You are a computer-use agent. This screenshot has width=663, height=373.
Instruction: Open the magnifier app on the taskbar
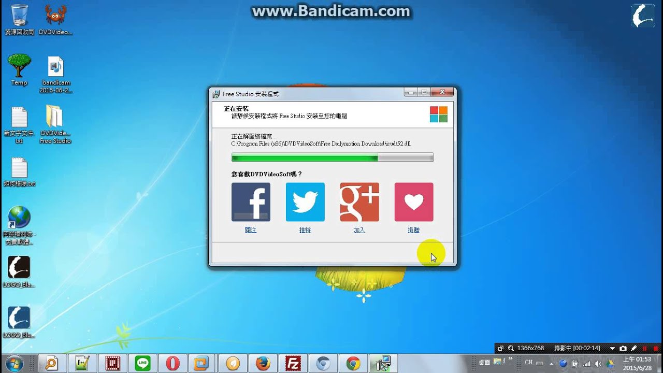click(51, 363)
